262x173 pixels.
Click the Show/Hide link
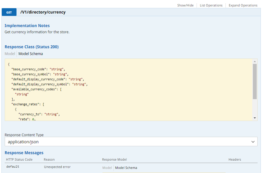click(x=185, y=5)
